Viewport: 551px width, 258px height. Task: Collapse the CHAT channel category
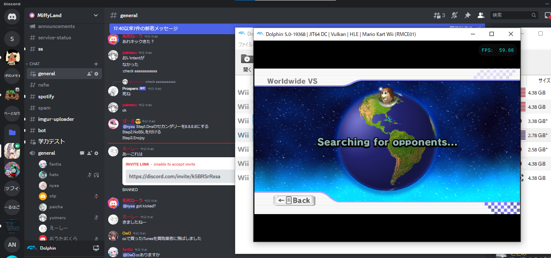coord(34,64)
